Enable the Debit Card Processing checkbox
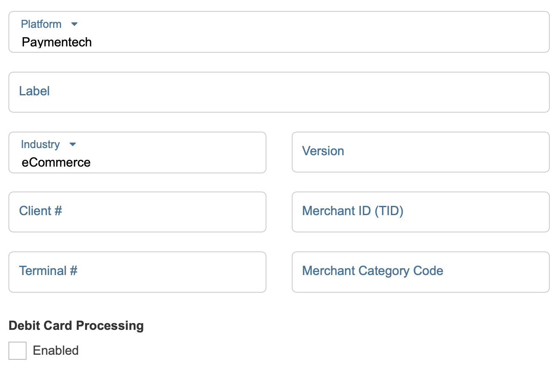Viewport: 554px width, 383px height. pyautogui.click(x=18, y=351)
